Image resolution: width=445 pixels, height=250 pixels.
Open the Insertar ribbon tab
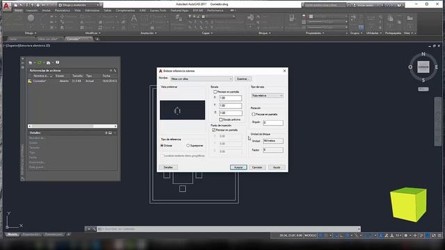pyautogui.click(x=32, y=10)
